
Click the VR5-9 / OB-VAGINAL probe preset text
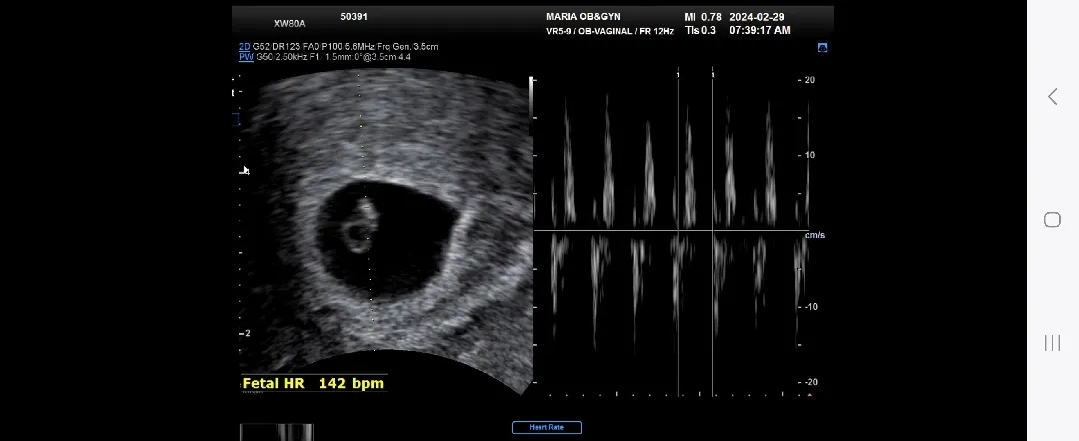[610, 31]
